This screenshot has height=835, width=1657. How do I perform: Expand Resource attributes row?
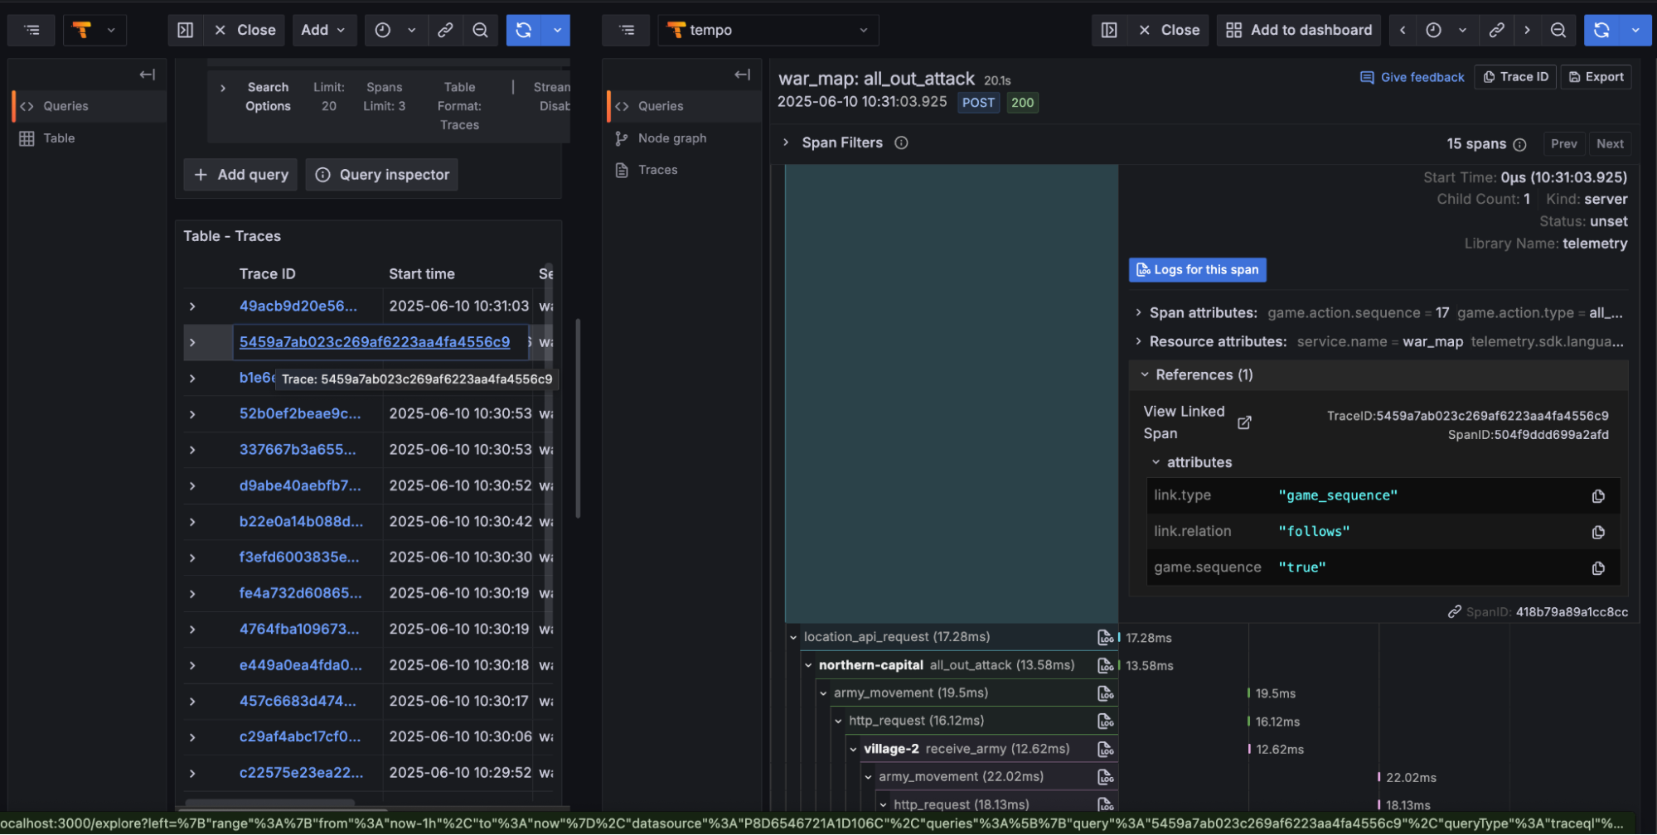click(x=1138, y=341)
